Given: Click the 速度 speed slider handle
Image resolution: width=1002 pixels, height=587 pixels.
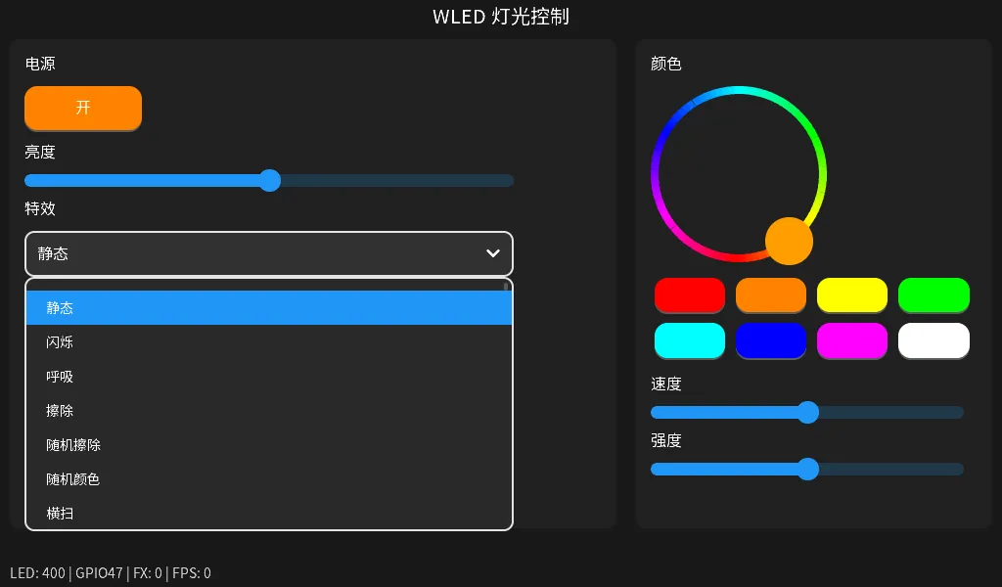Looking at the screenshot, I should pos(808,413).
